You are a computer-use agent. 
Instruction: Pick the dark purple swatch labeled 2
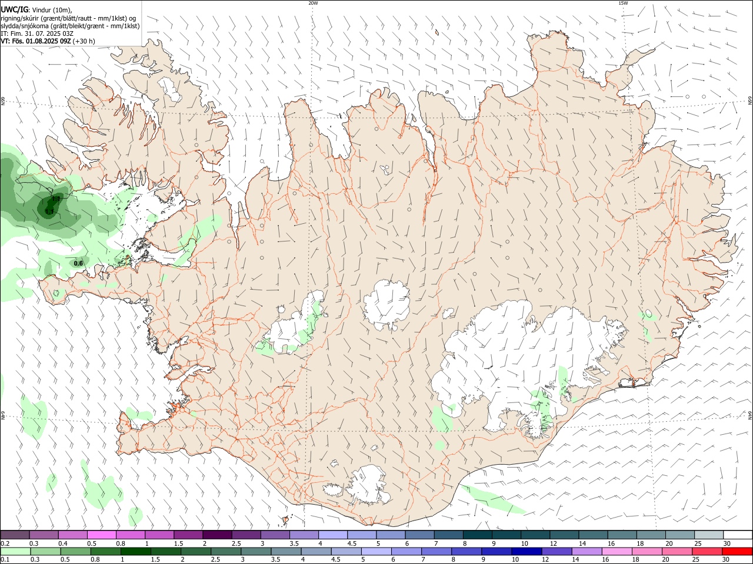coord(217,535)
